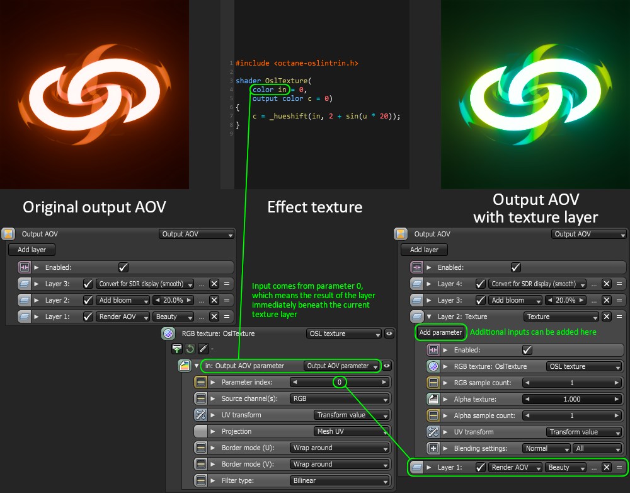Click the reload OSL script icon
The image size is (630, 493).
[x=189, y=348]
